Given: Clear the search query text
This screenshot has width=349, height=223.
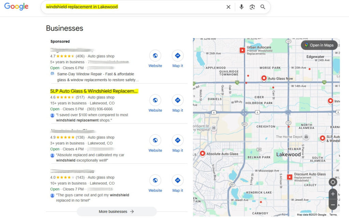Looking at the screenshot, I should point(228,7).
